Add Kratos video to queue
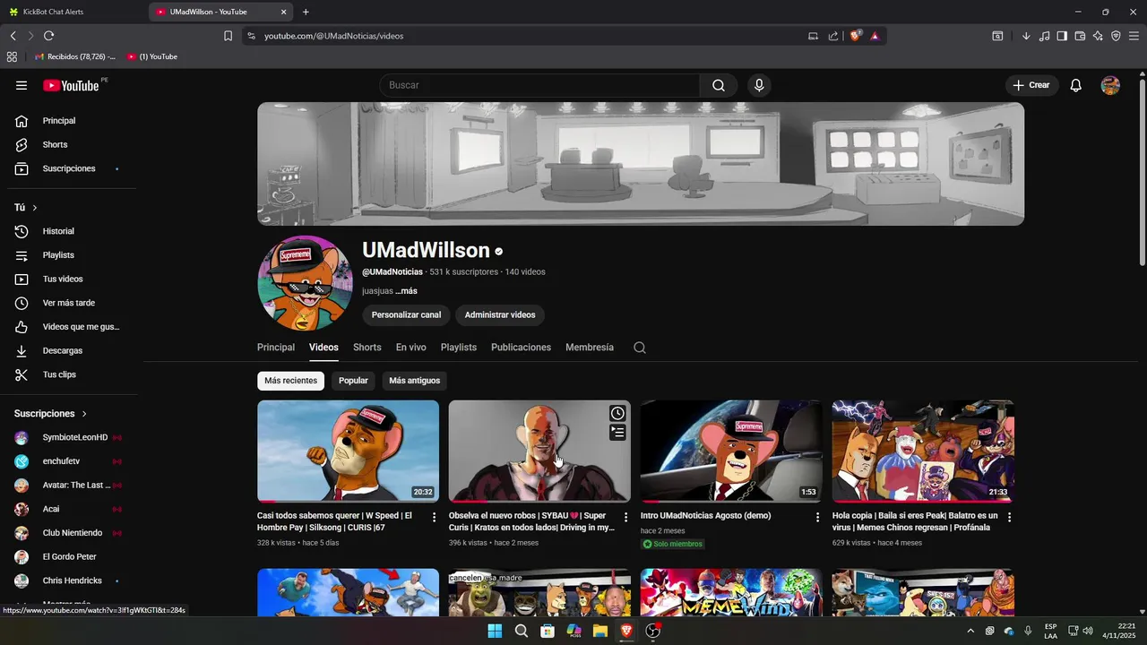Screen dimensions: 1147x645 tap(617, 432)
